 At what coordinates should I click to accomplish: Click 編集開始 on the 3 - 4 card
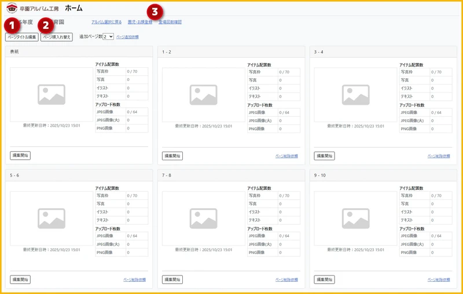point(324,156)
